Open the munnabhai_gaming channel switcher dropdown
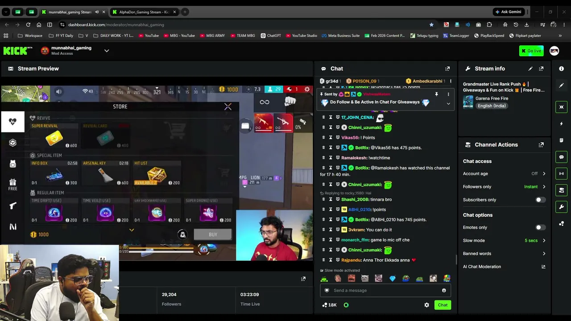The image size is (571, 321). click(107, 51)
